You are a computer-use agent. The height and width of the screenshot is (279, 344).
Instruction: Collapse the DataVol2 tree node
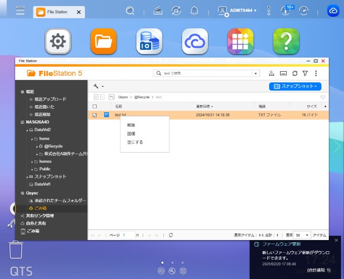click(x=27, y=130)
